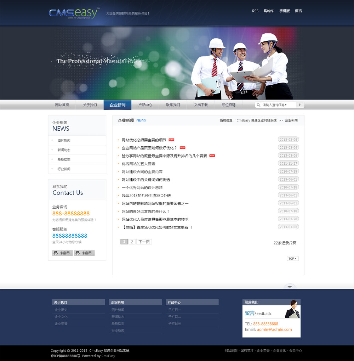Select 图片新闻 in the sidebar
Viewport: 354px width, 361px height.
tap(64, 141)
